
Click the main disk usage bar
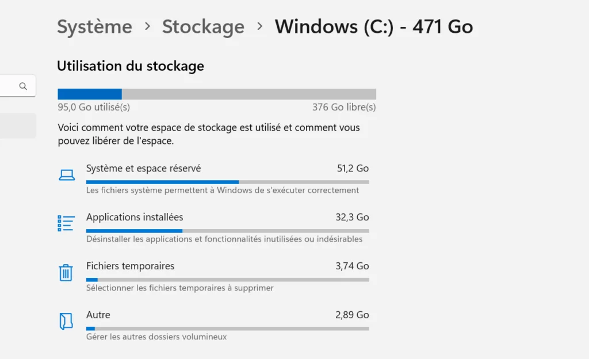click(217, 94)
